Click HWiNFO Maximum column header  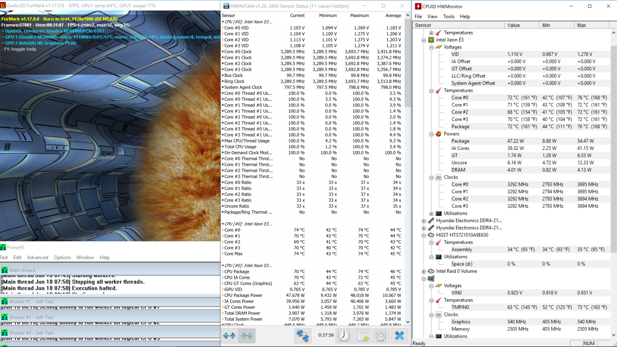tap(359, 15)
